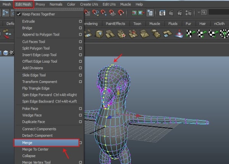Image resolution: width=229 pixels, height=164 pixels.
Task: Click shelf icon with red arrow under Defo tab
Action: point(6,34)
